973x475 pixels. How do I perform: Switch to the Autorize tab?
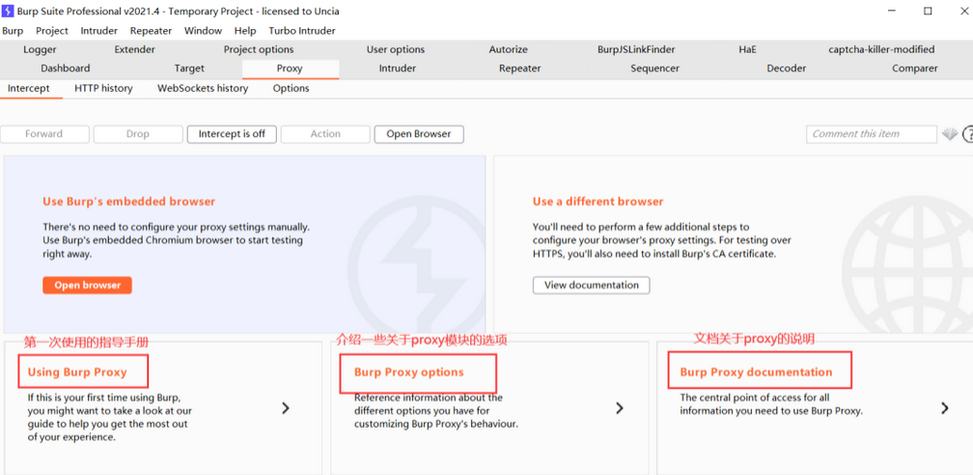(508, 49)
